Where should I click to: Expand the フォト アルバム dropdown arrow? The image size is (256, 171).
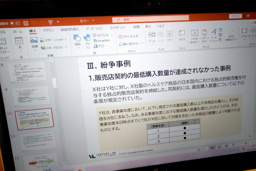66,47
